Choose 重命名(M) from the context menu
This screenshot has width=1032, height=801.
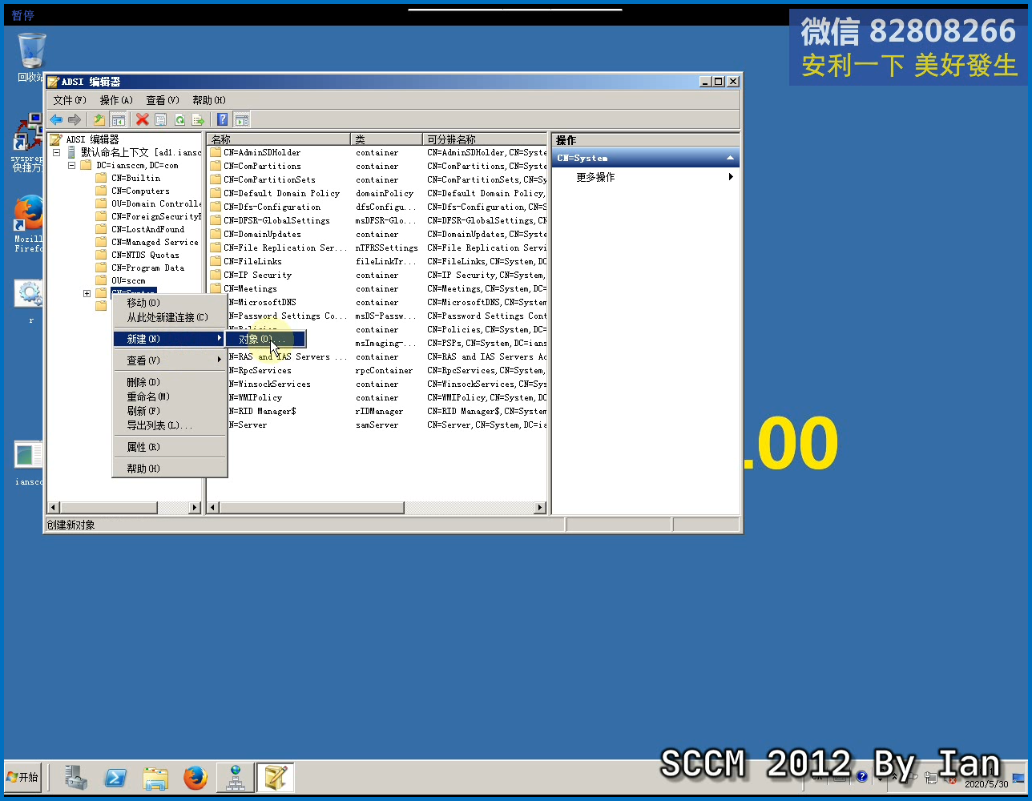click(170, 396)
